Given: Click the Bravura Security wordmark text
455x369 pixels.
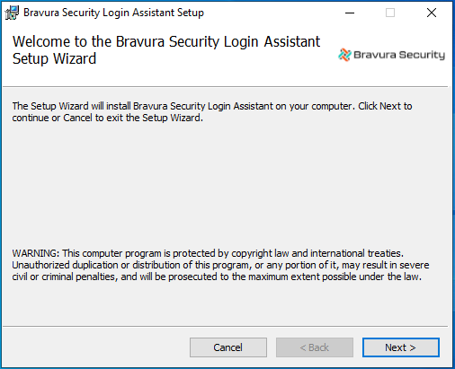Looking at the screenshot, I should 399,55.
